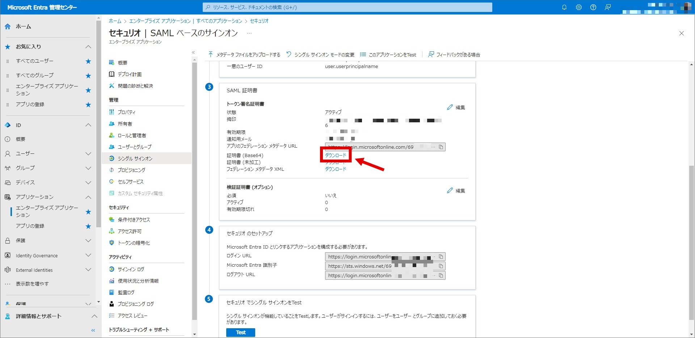Click フィードバックがある場合 toolbar button
Screen dimensions: 695x338
click(454, 55)
